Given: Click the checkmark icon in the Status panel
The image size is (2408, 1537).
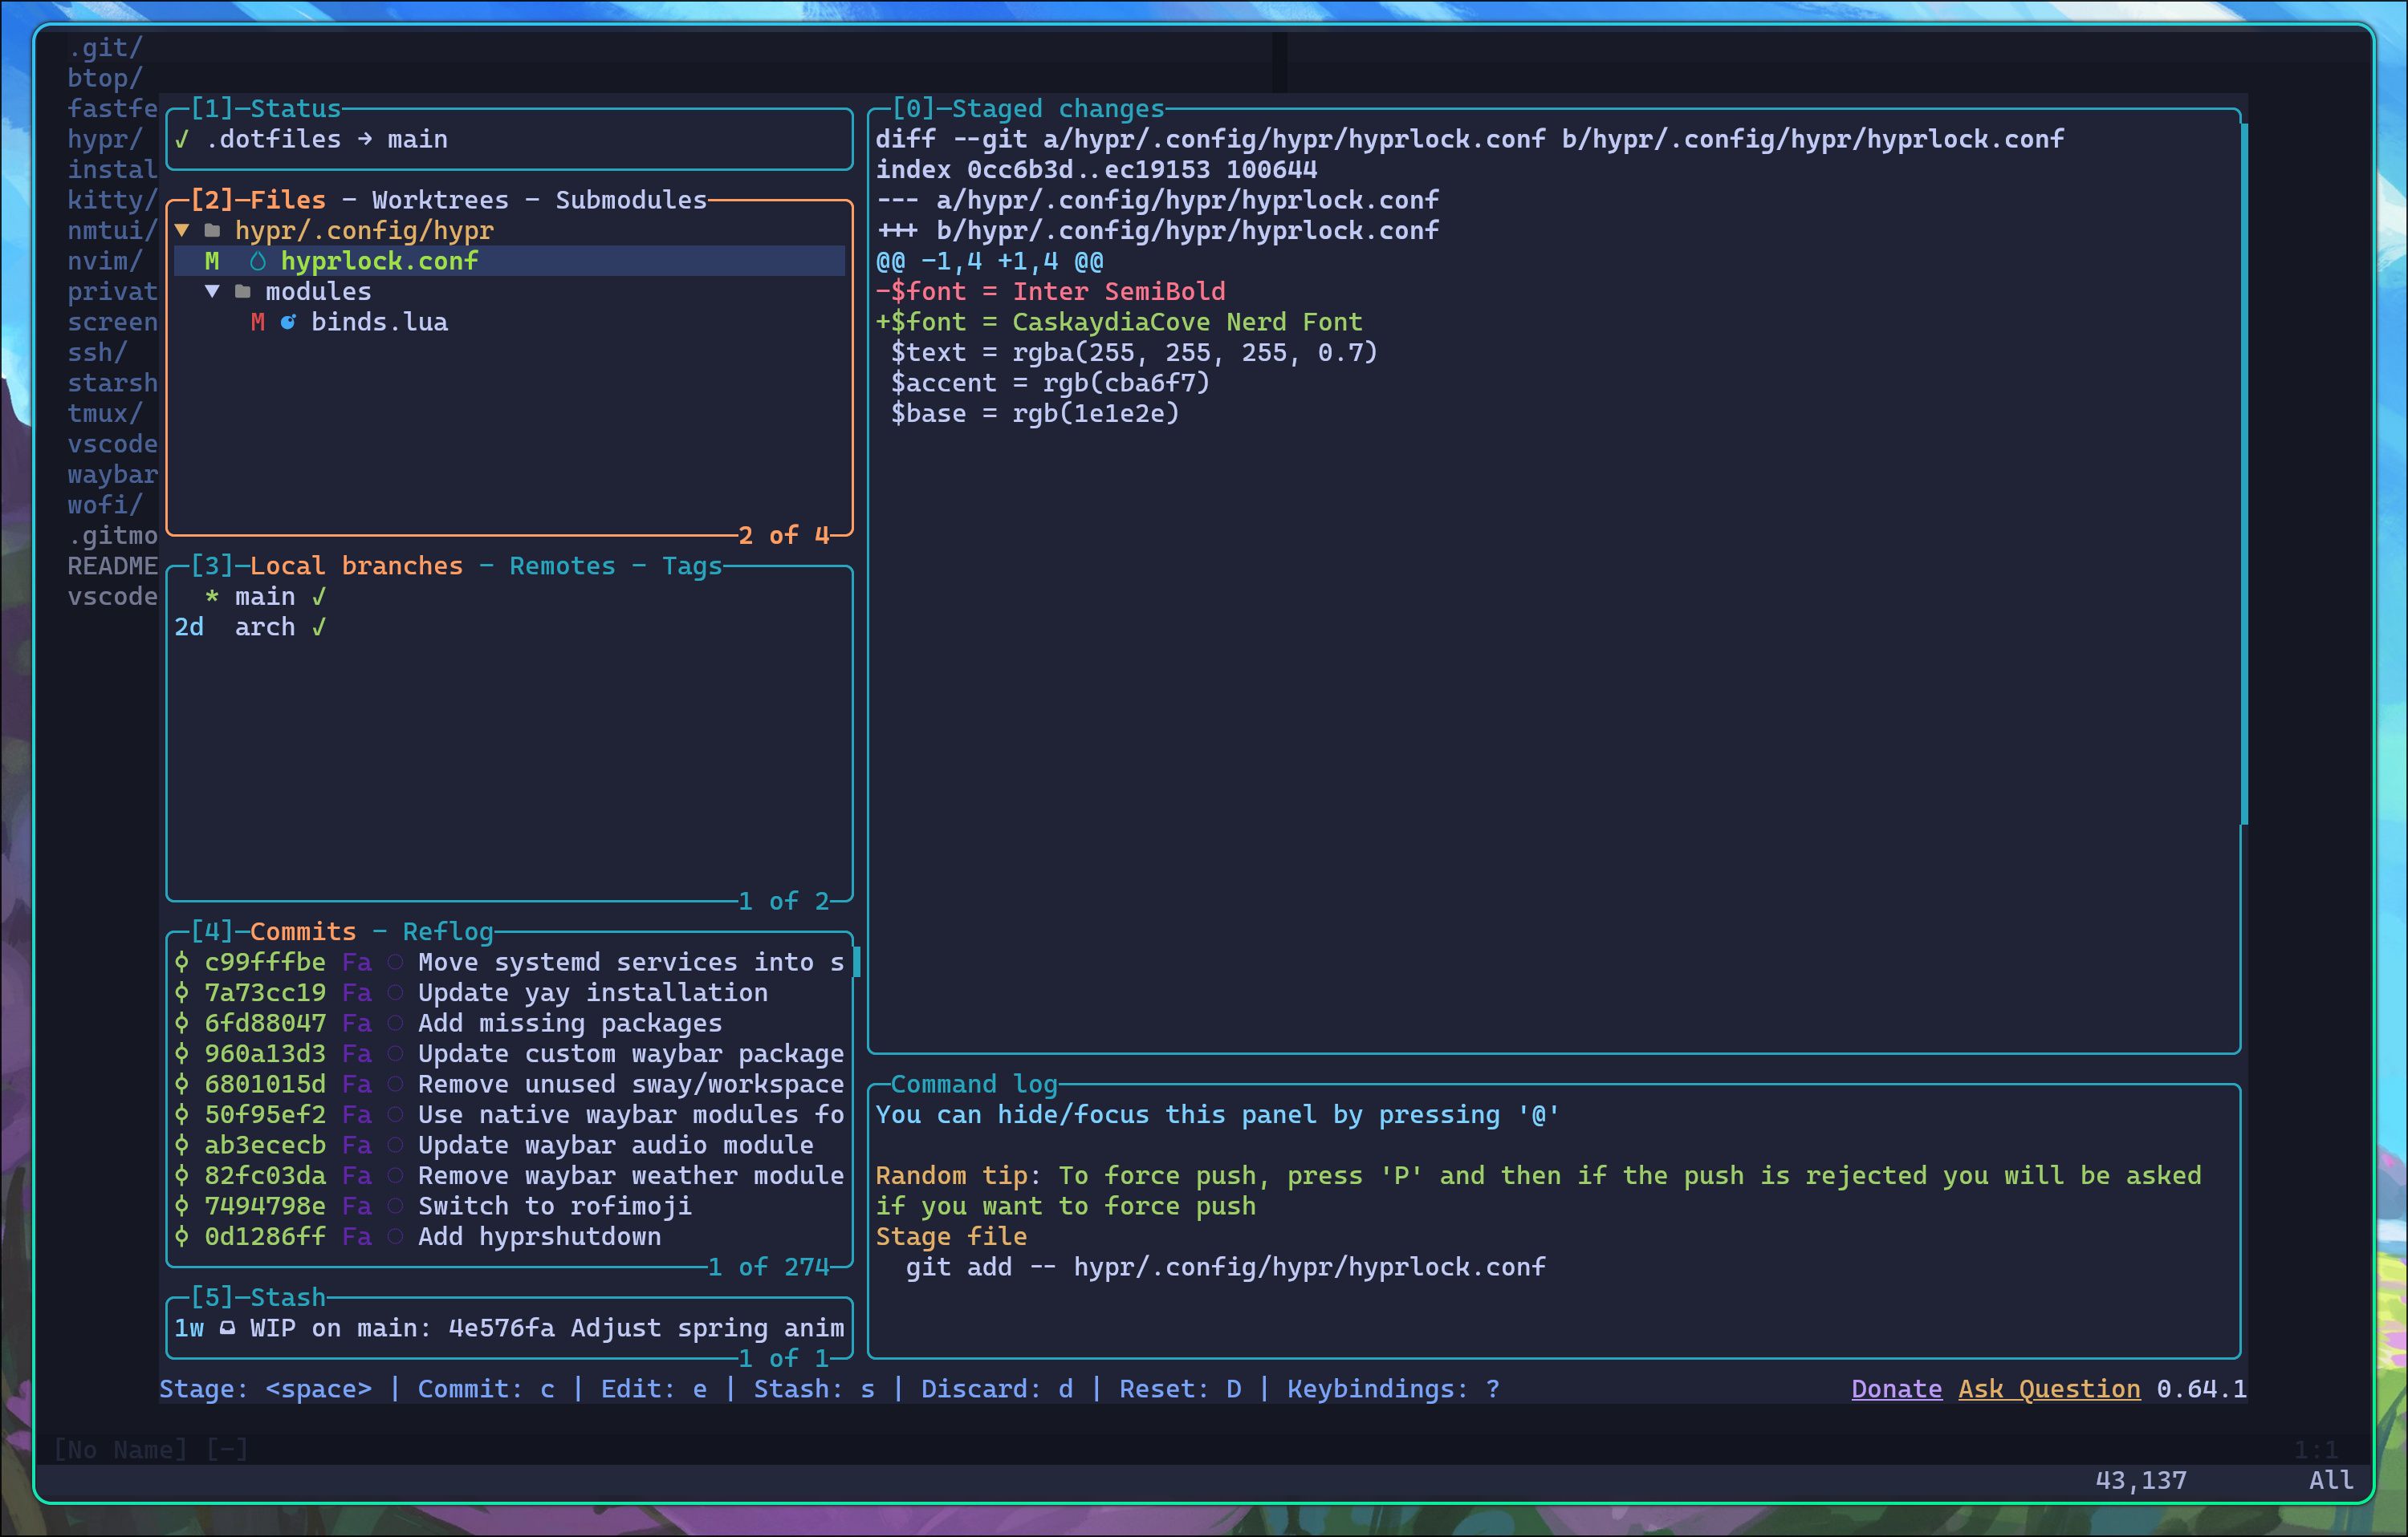Looking at the screenshot, I should coord(182,140).
